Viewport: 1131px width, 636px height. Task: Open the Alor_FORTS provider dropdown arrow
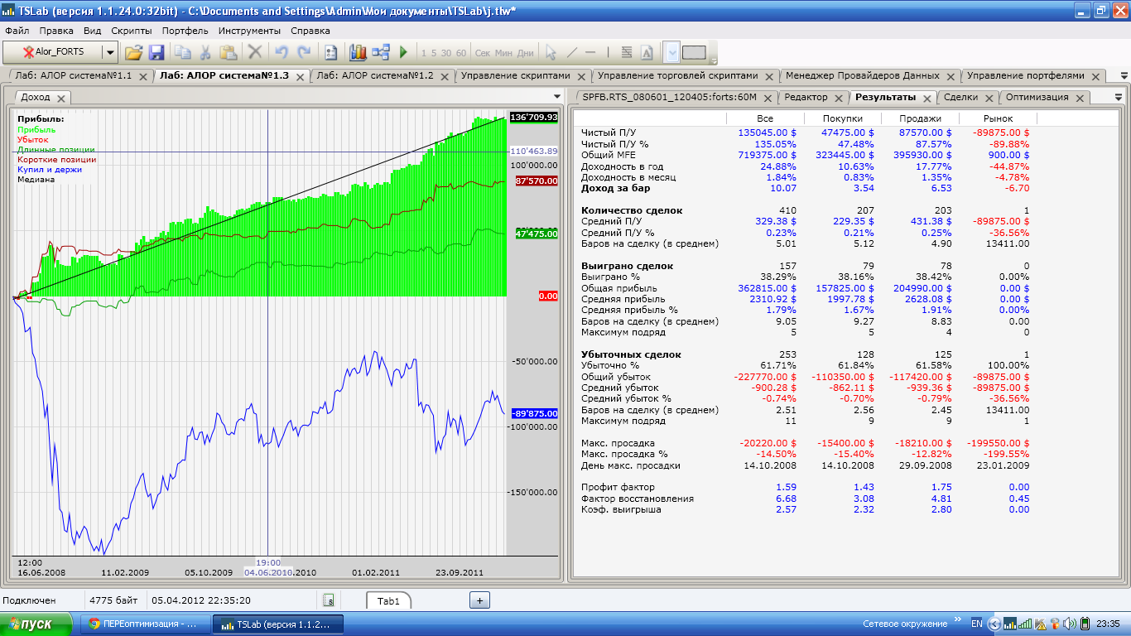(109, 52)
